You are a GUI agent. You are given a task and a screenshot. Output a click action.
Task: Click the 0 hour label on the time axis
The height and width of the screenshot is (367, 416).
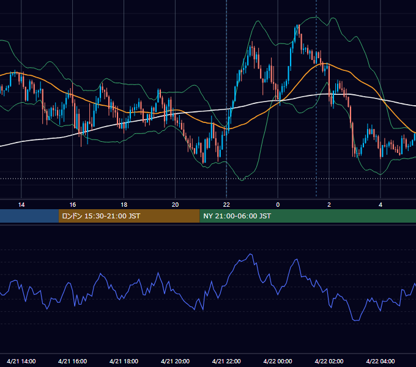click(278, 205)
